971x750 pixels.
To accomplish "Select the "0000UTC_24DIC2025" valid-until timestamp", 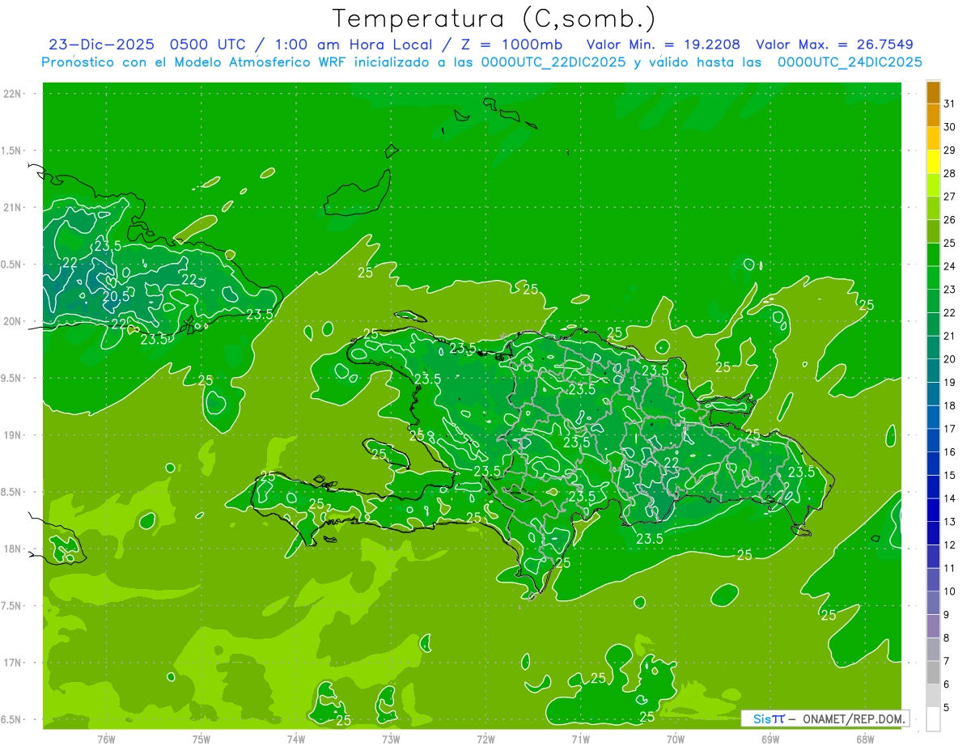I will pyautogui.click(x=850, y=62).
